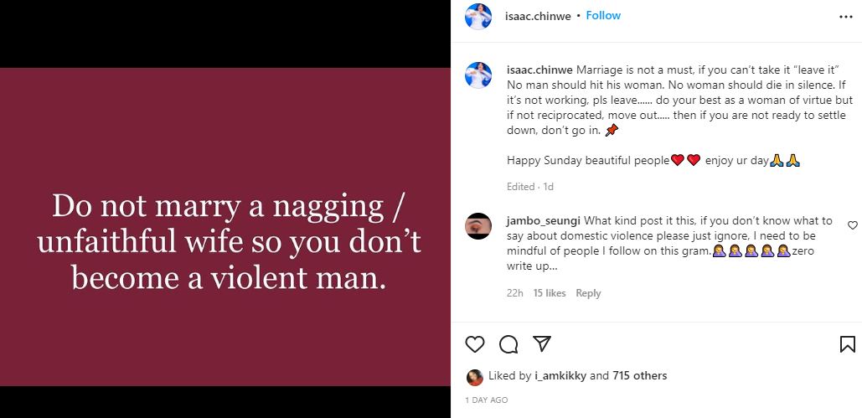The image size is (862, 418).
Task: Click the maroon quote post image
Action: coord(225,226)
